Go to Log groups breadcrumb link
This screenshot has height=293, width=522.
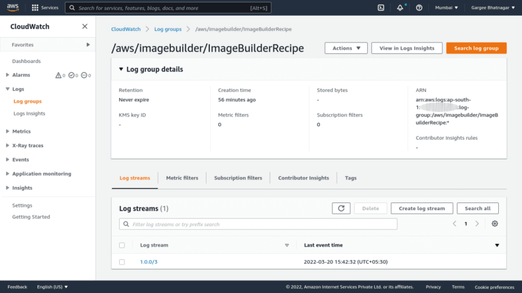pyautogui.click(x=168, y=29)
